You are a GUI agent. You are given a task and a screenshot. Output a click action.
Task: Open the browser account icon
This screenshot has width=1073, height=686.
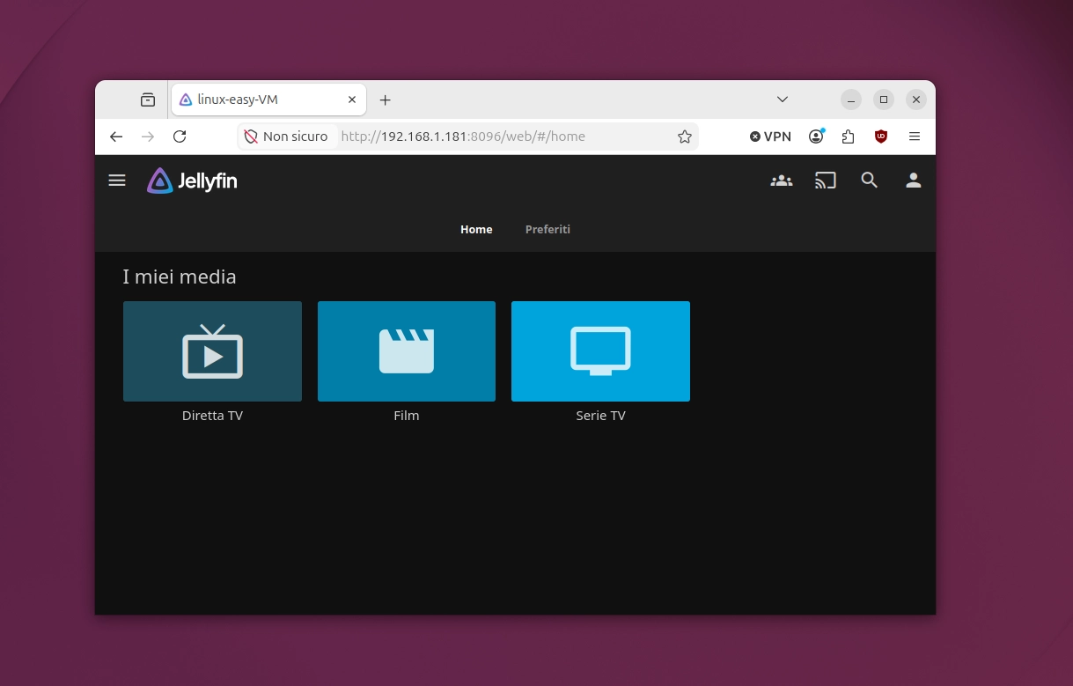[x=816, y=136]
